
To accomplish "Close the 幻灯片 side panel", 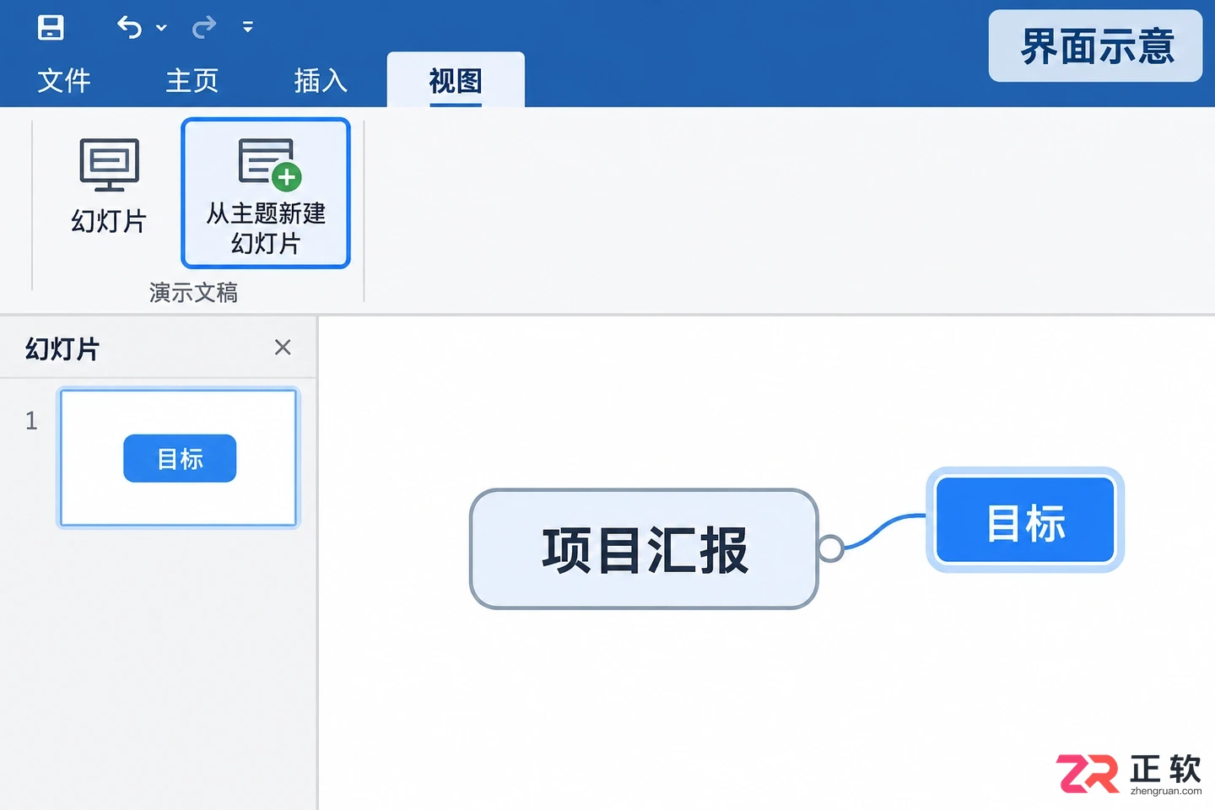I will [x=283, y=347].
